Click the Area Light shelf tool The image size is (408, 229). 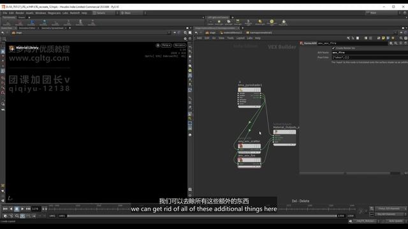(238, 23)
